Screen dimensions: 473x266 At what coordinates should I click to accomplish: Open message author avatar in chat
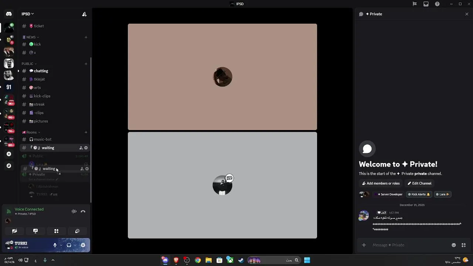[364, 216]
